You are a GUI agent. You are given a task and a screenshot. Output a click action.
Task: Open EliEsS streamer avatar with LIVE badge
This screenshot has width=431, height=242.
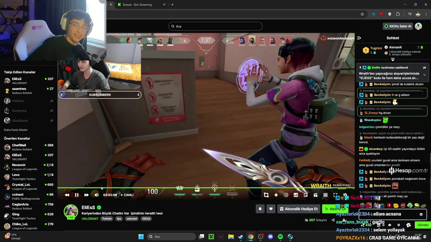(x=71, y=212)
